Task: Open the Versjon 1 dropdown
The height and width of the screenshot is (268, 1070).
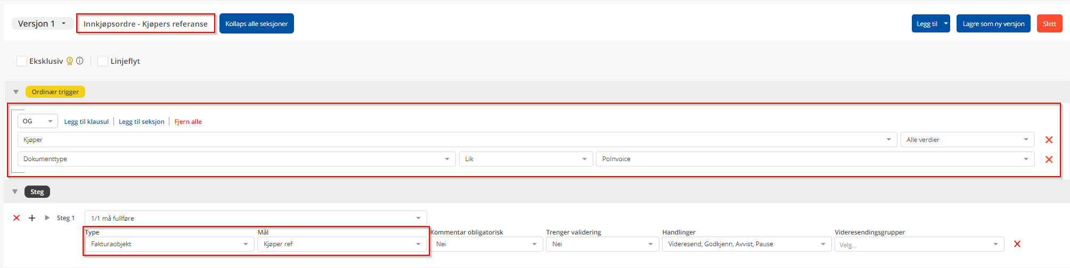Action: pyautogui.click(x=43, y=24)
